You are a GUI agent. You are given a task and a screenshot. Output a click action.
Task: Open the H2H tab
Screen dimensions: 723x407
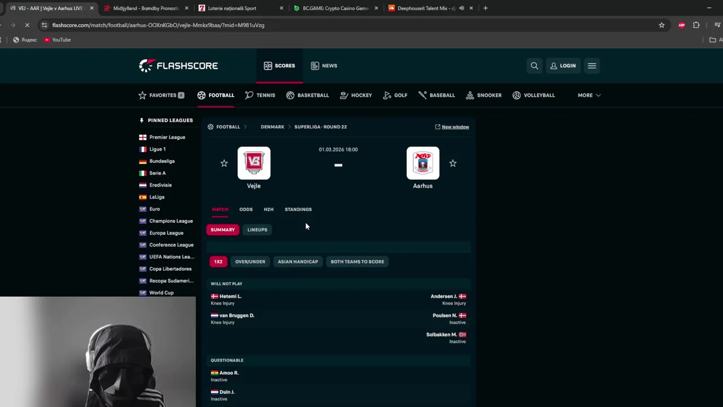coord(268,209)
